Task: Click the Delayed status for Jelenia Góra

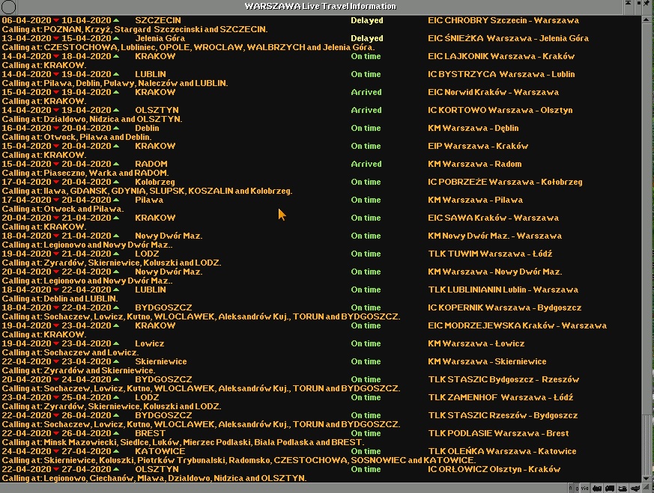Action: point(366,38)
